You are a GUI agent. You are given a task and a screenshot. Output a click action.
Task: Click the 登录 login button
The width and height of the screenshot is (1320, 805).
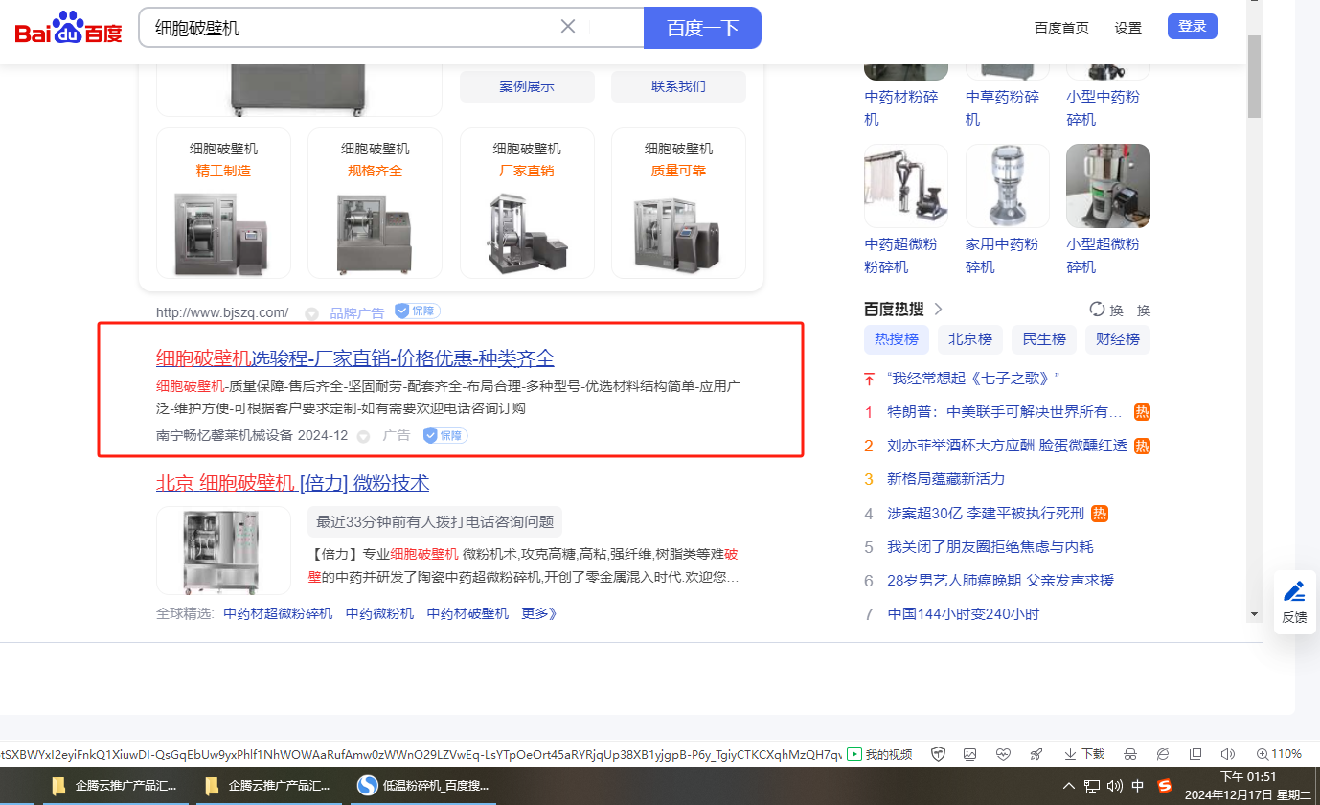pos(1193,27)
